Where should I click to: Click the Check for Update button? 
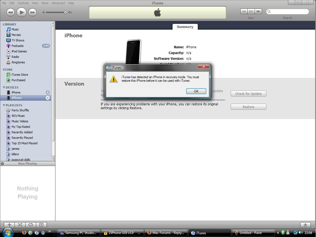point(248,94)
